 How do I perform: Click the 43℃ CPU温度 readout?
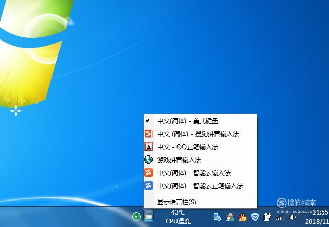pyautogui.click(x=178, y=217)
